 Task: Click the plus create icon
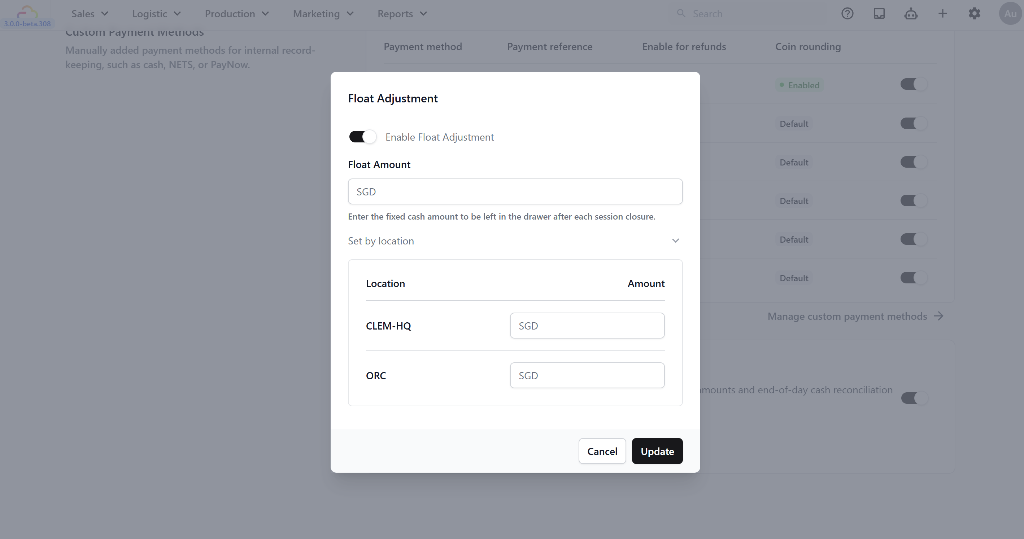click(x=942, y=13)
